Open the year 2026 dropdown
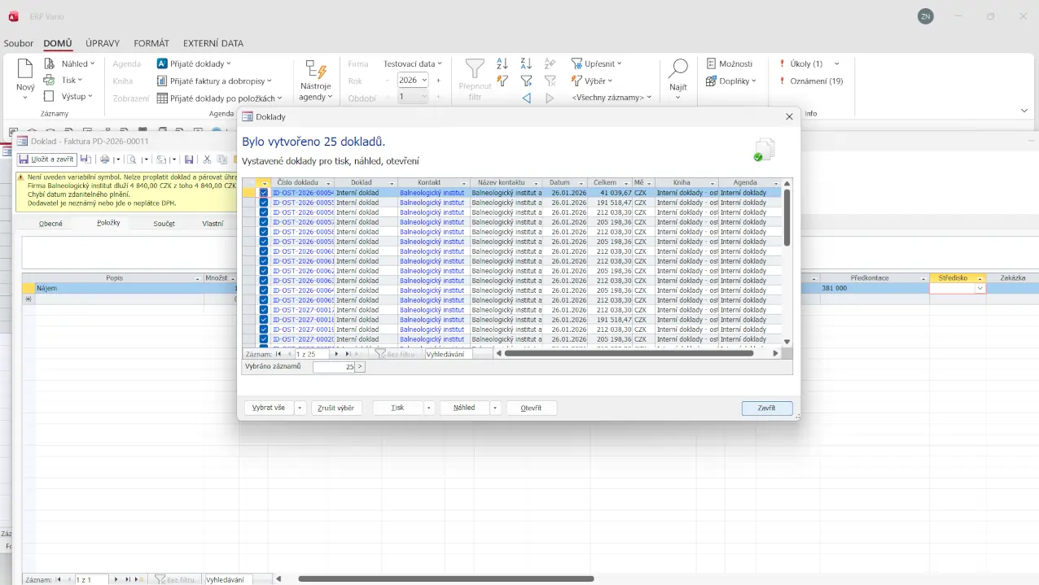The width and height of the screenshot is (1039, 585). (x=424, y=81)
